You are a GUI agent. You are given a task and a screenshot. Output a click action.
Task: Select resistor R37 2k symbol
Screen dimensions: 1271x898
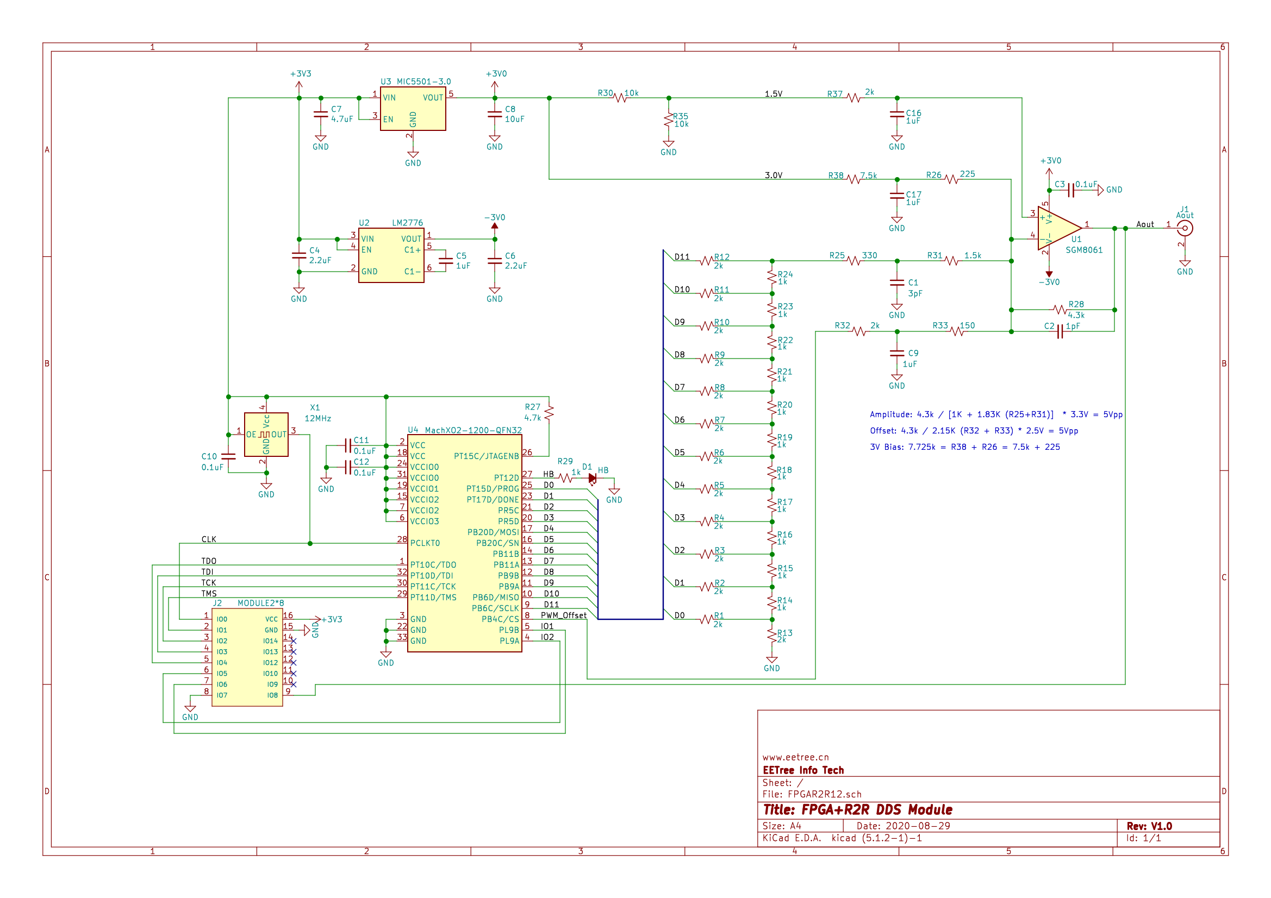[x=853, y=98]
